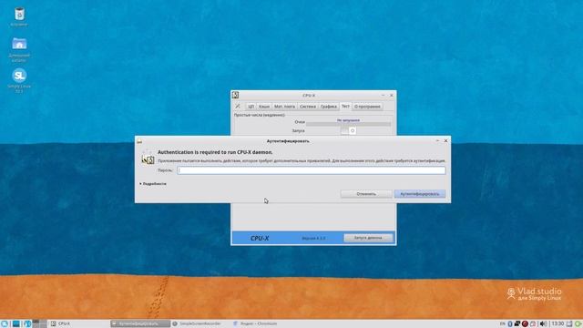The image size is (583, 328).
Task: Click the tools icon left of CPU-X tabs
Action: [238, 107]
